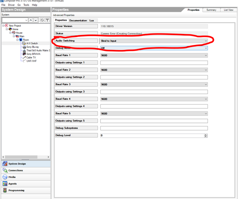This screenshot has width=238, height=199.
Task: Click the A/V Switch device icon
Action: pos(24,43)
